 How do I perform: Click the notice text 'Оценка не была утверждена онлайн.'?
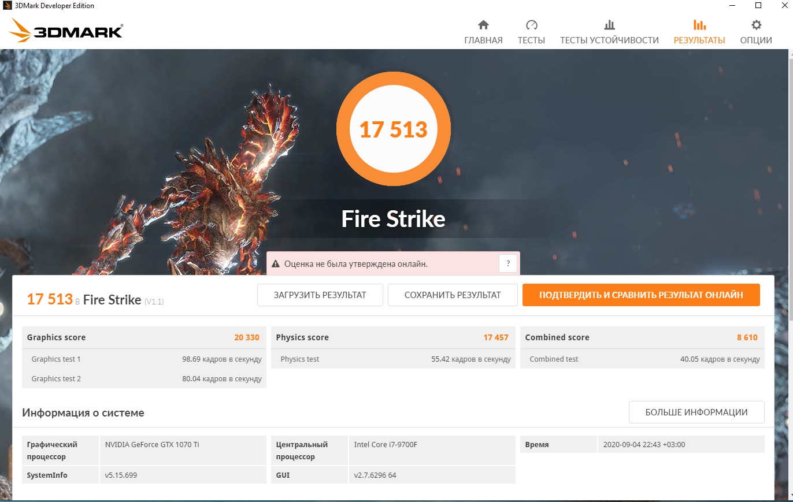(356, 264)
